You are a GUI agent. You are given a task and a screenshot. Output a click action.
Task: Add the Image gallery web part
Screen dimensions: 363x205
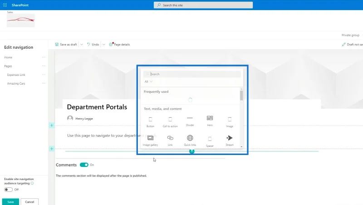coord(150,140)
